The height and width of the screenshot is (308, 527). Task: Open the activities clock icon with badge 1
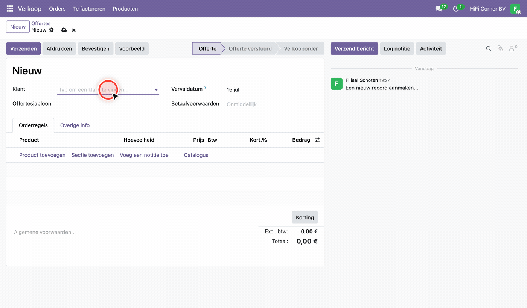click(x=456, y=8)
